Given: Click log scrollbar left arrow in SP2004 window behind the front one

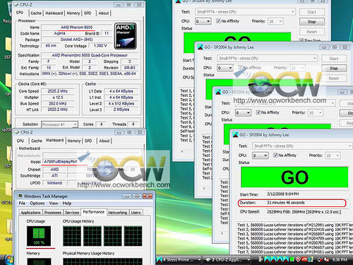Looking at the screenshot, I should click(x=222, y=233).
